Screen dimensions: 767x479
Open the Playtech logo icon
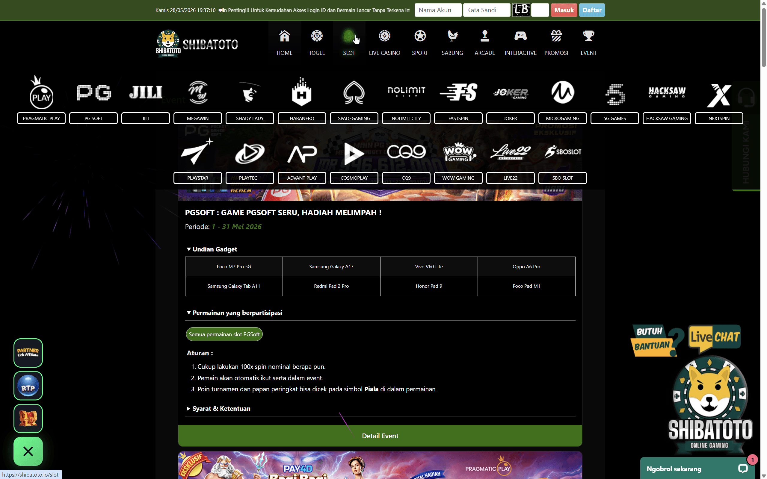click(x=250, y=153)
